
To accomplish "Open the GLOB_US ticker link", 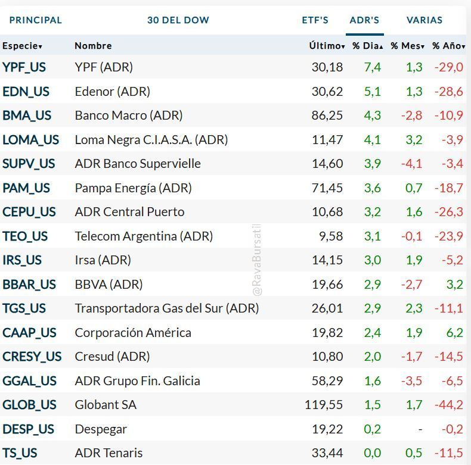I will coord(29,405).
